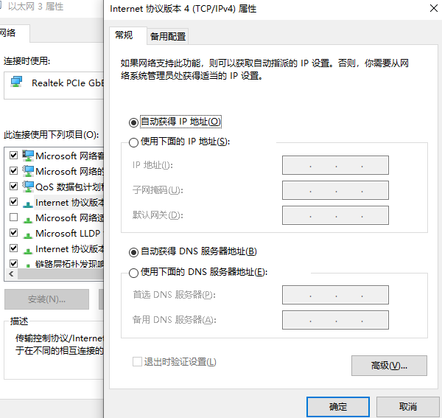Cancel the dialog with 取消
Screen dimensions: 442x418
coord(407,406)
